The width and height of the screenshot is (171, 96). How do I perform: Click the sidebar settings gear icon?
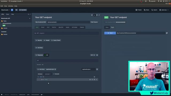pos(29,14)
